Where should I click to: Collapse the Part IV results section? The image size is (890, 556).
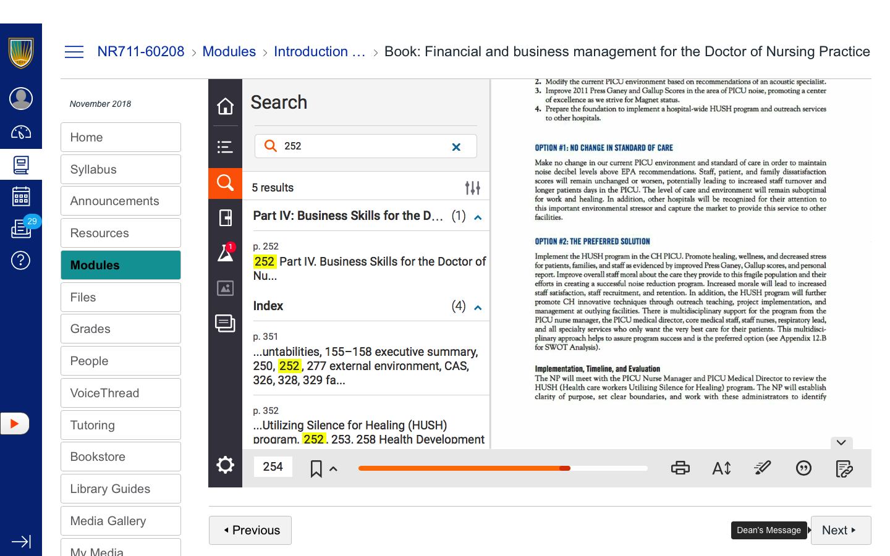click(x=478, y=217)
